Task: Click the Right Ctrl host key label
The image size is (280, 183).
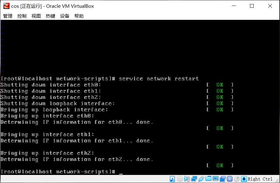Action: click(261, 179)
